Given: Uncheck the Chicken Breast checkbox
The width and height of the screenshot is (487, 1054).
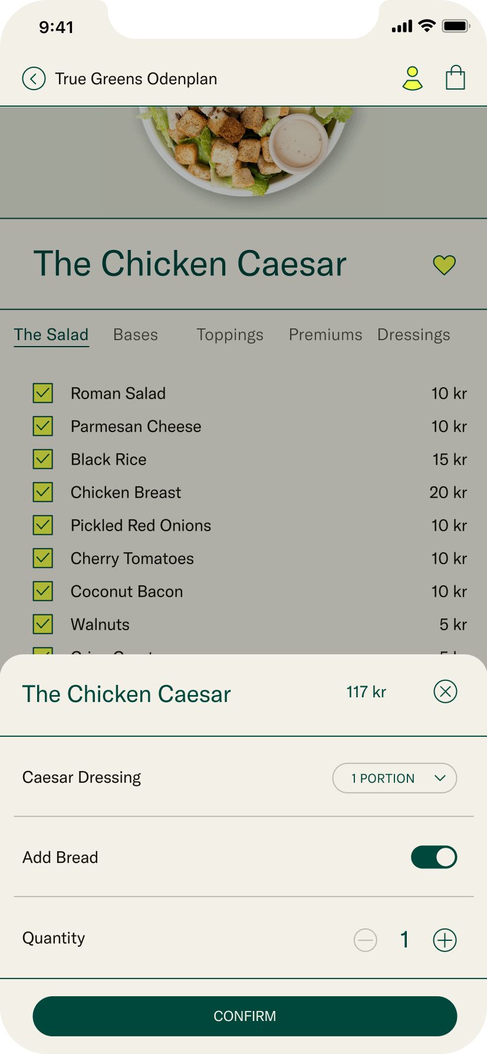Looking at the screenshot, I should [43, 492].
